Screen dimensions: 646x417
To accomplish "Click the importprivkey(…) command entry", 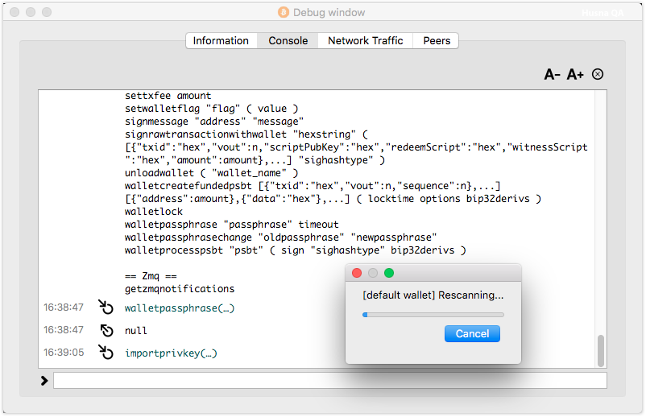I will point(171,353).
